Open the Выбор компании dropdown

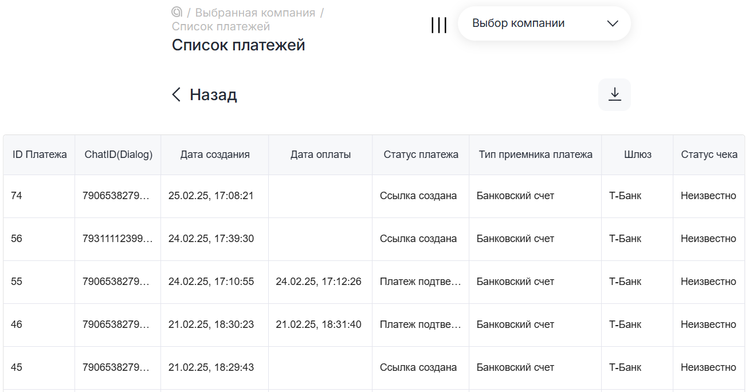coord(544,23)
